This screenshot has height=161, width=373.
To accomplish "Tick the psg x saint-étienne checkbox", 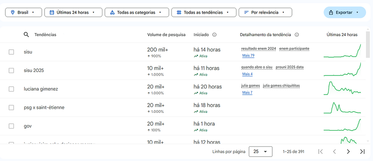I will pyautogui.click(x=11, y=107).
